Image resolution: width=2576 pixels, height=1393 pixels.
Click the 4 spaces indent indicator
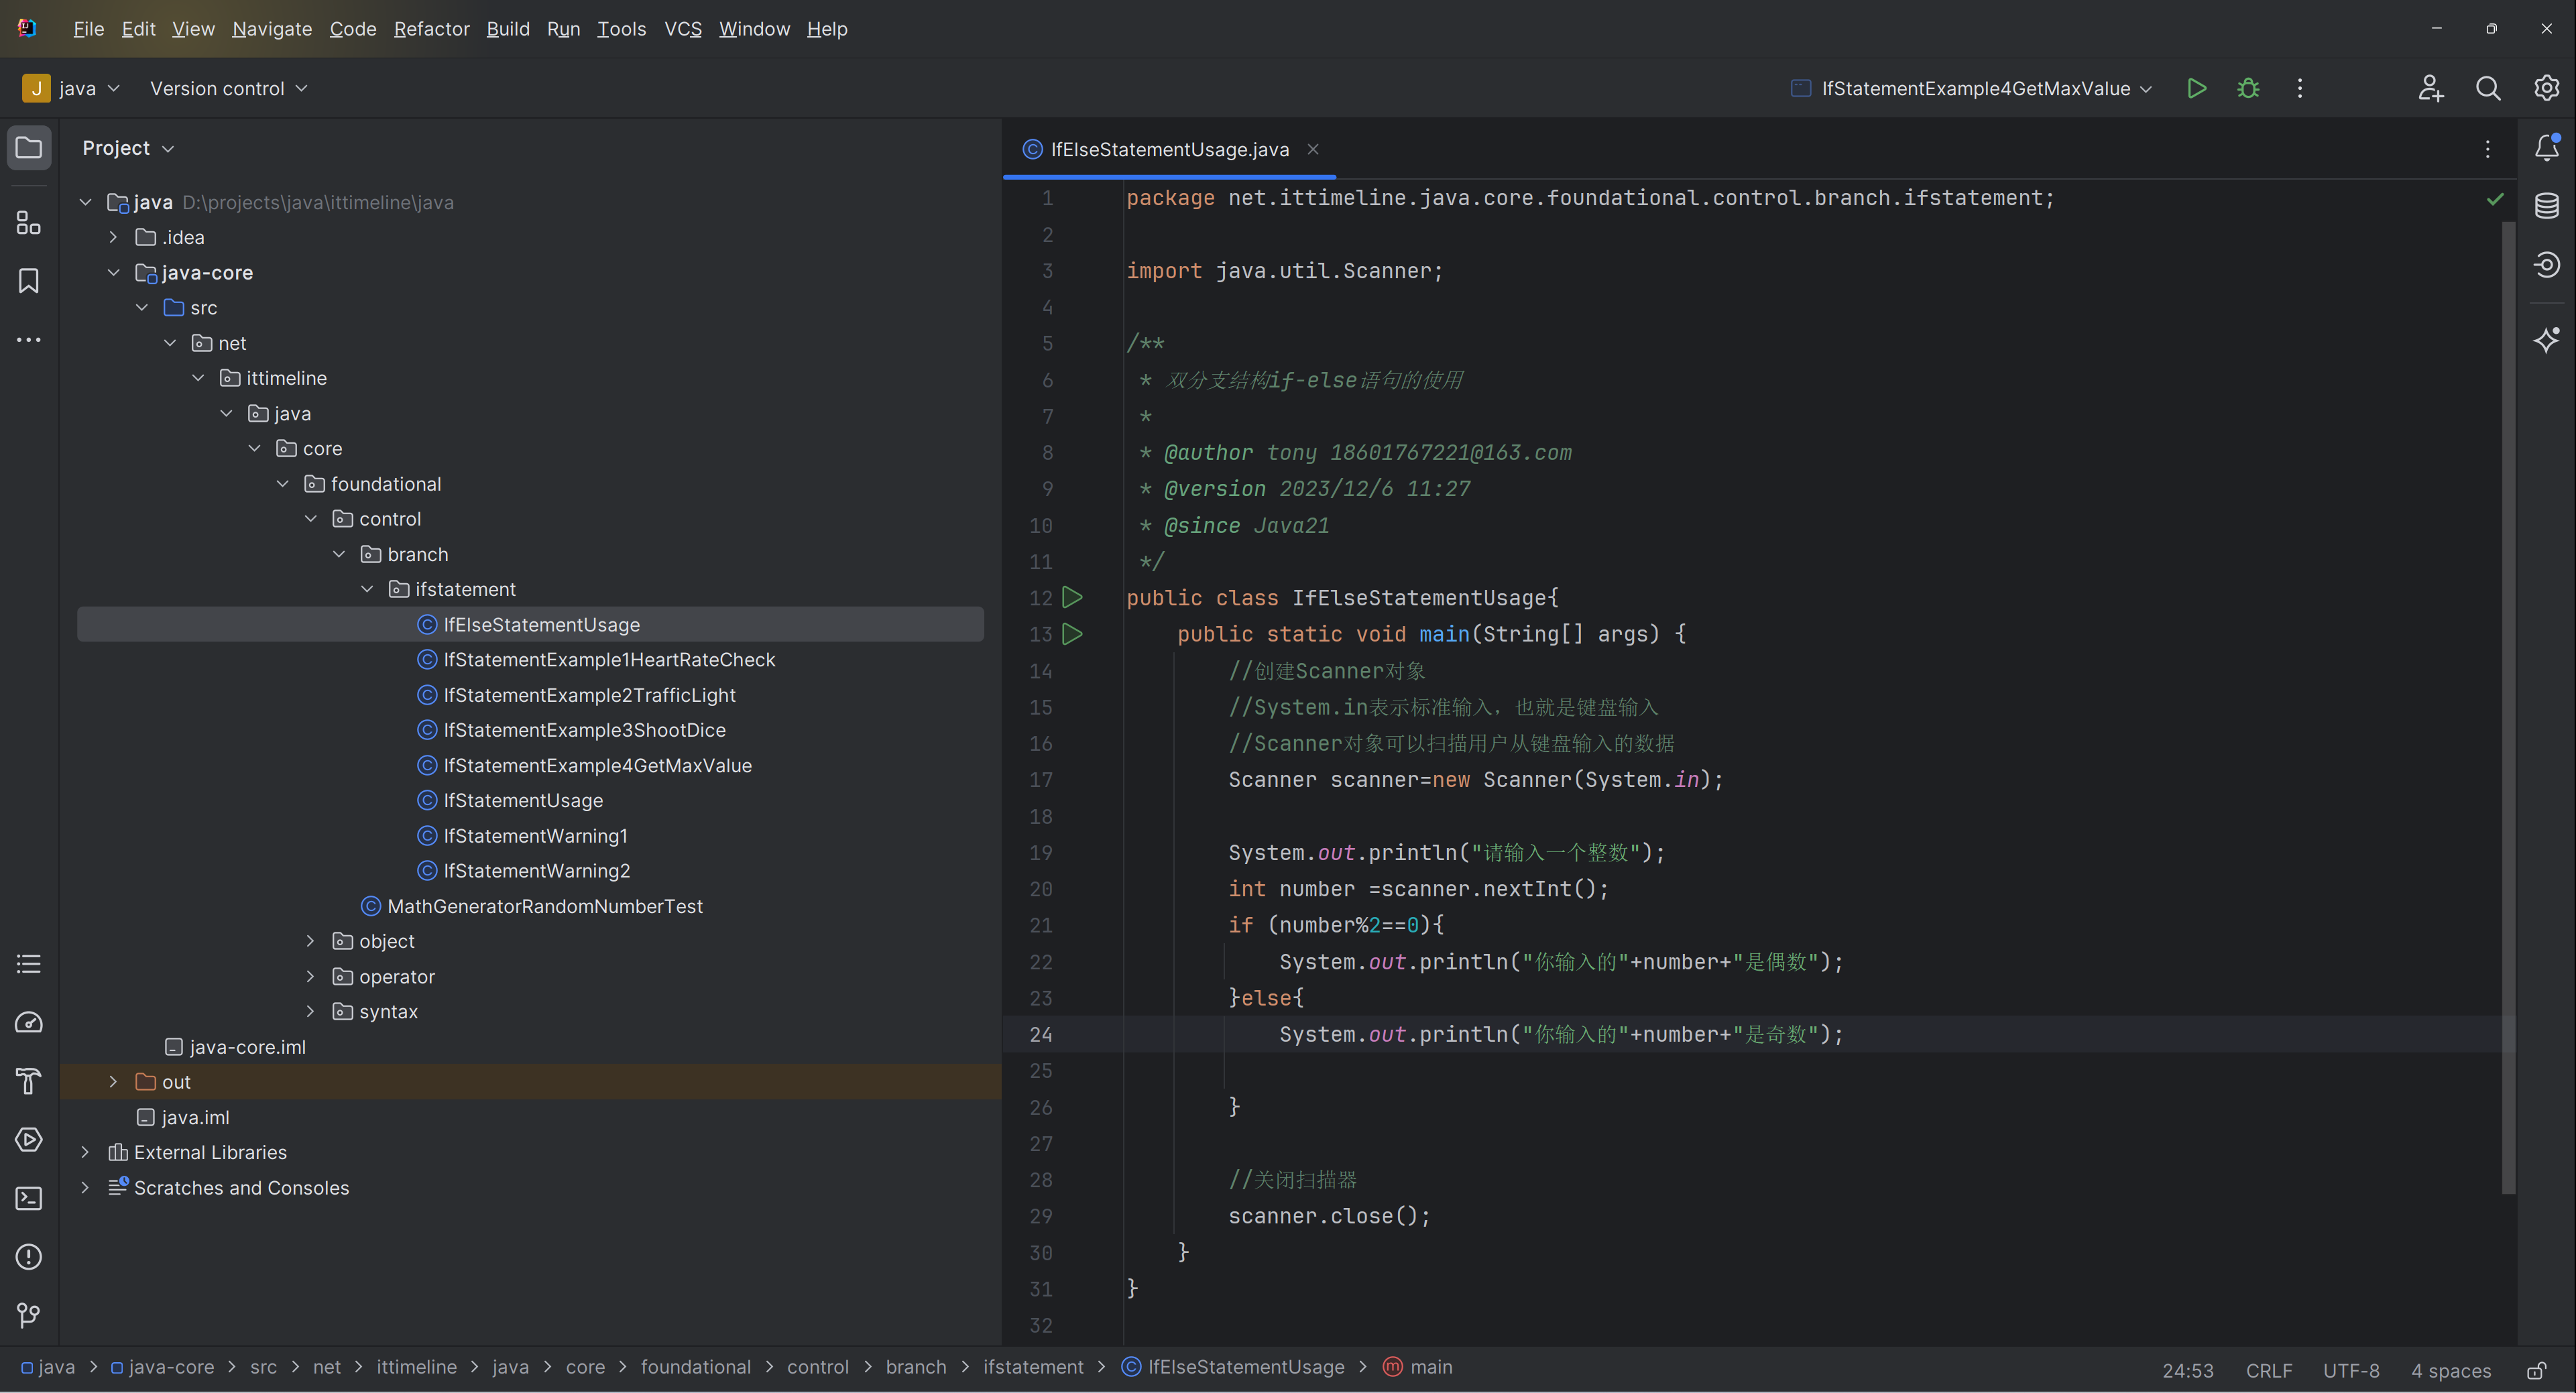pos(2451,1370)
